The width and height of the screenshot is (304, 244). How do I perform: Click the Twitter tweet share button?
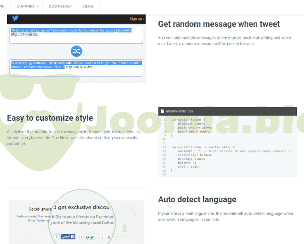click(90, 237)
